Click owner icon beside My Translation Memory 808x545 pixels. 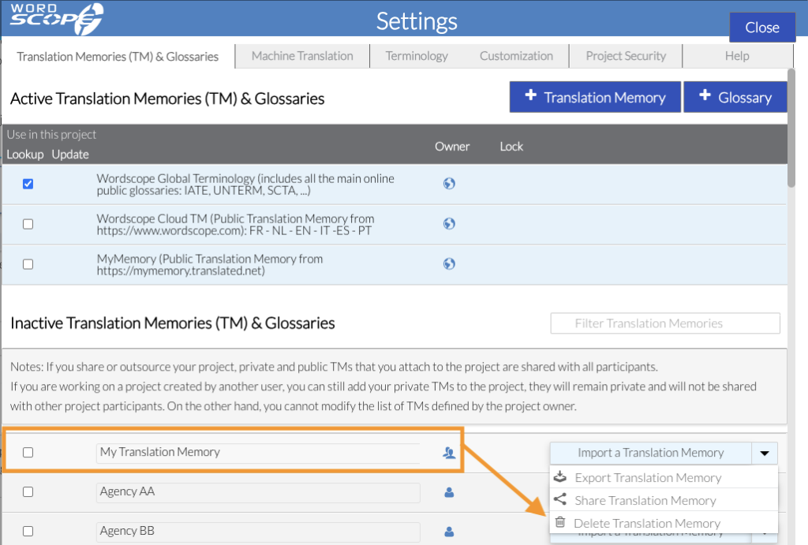click(449, 453)
